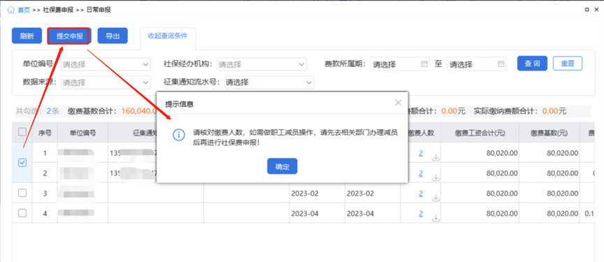
Task: Open calendar icon of end date
Action: click(501, 64)
